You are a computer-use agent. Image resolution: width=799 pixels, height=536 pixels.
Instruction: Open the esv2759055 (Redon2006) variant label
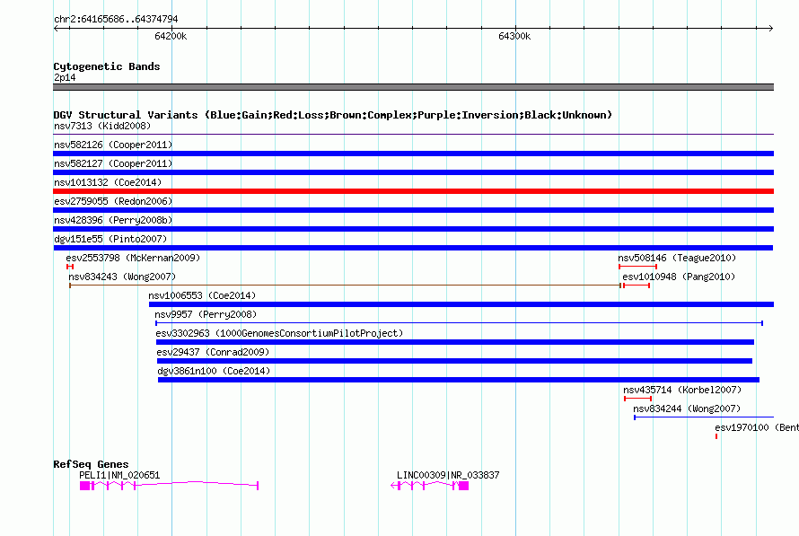coord(113,201)
